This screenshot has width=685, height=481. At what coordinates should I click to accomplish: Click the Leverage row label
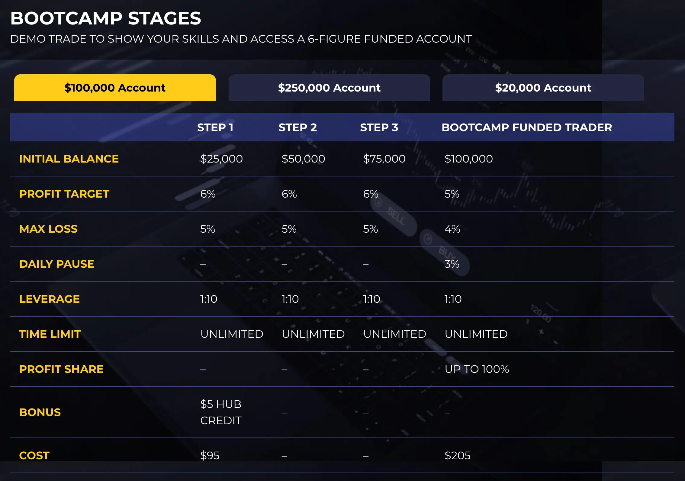coord(49,299)
